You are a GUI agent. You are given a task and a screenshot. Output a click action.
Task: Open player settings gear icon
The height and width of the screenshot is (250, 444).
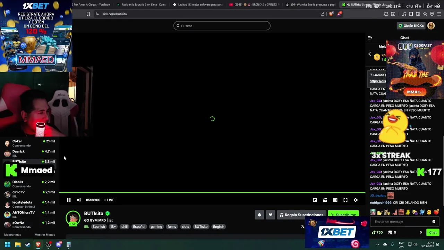(356, 200)
